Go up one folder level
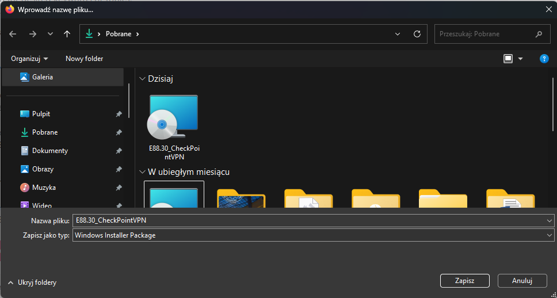The width and height of the screenshot is (557, 298). pos(67,34)
